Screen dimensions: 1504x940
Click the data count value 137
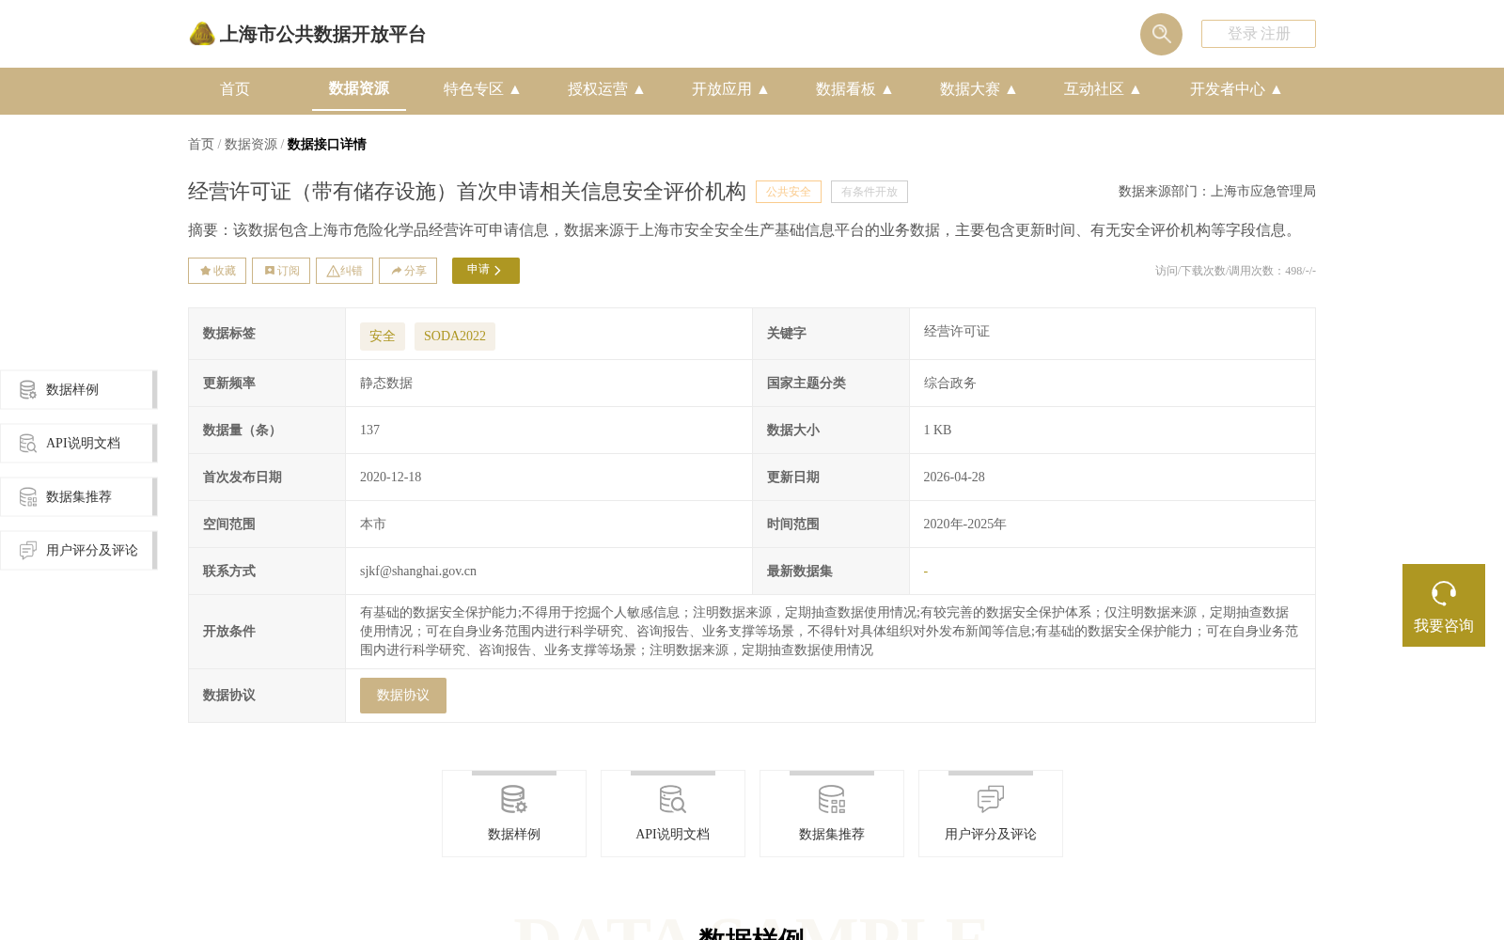pyautogui.click(x=370, y=431)
